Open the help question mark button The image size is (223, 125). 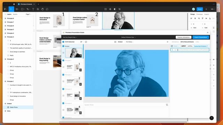[x=212, y=118]
